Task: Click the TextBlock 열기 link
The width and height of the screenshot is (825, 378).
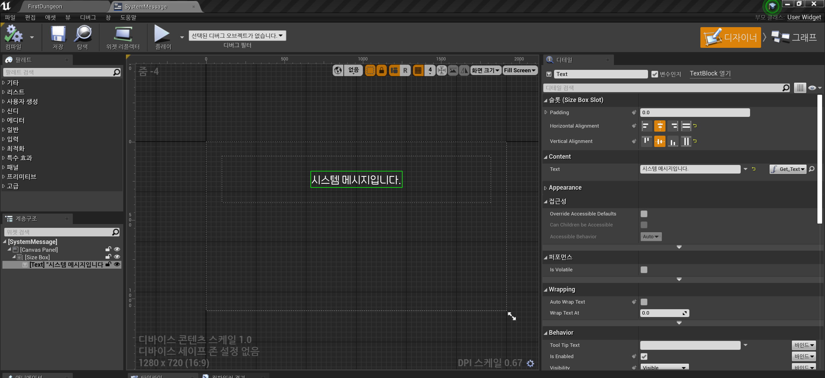Action: coord(710,73)
